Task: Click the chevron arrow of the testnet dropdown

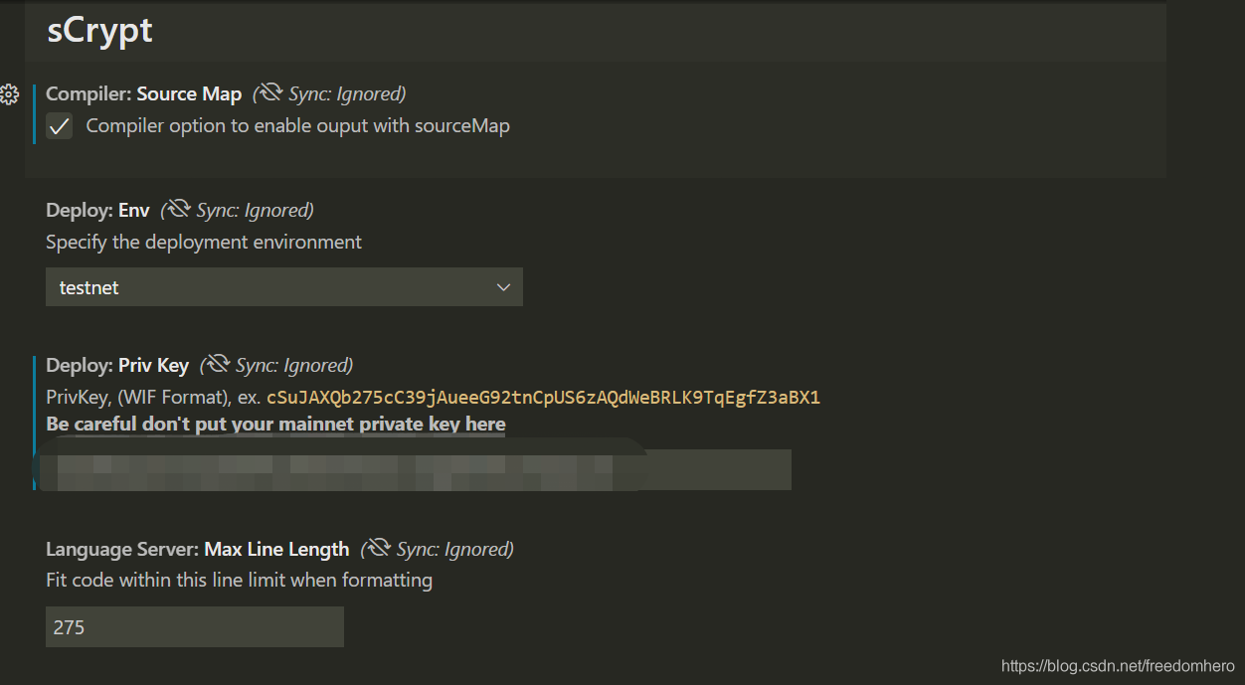Action: point(503,287)
